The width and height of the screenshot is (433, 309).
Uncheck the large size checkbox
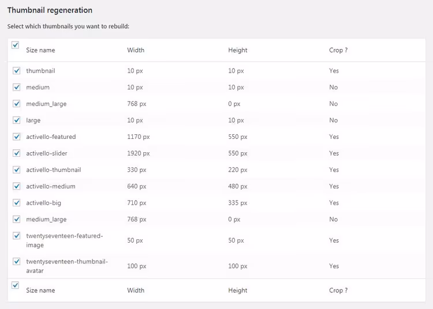click(x=17, y=120)
